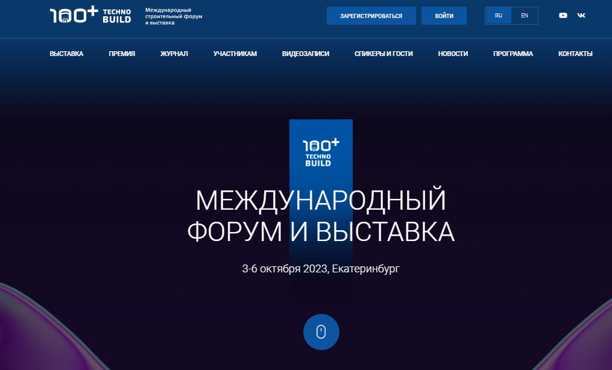Switch site language to EN

[525, 16]
